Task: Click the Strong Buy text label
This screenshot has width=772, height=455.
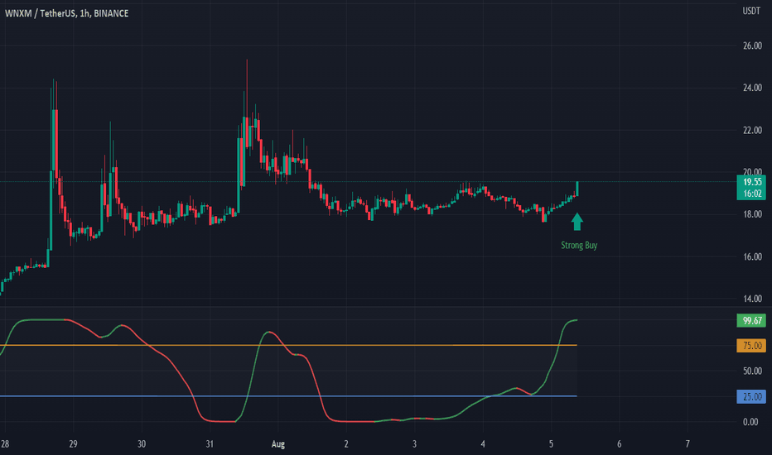Action: point(579,245)
